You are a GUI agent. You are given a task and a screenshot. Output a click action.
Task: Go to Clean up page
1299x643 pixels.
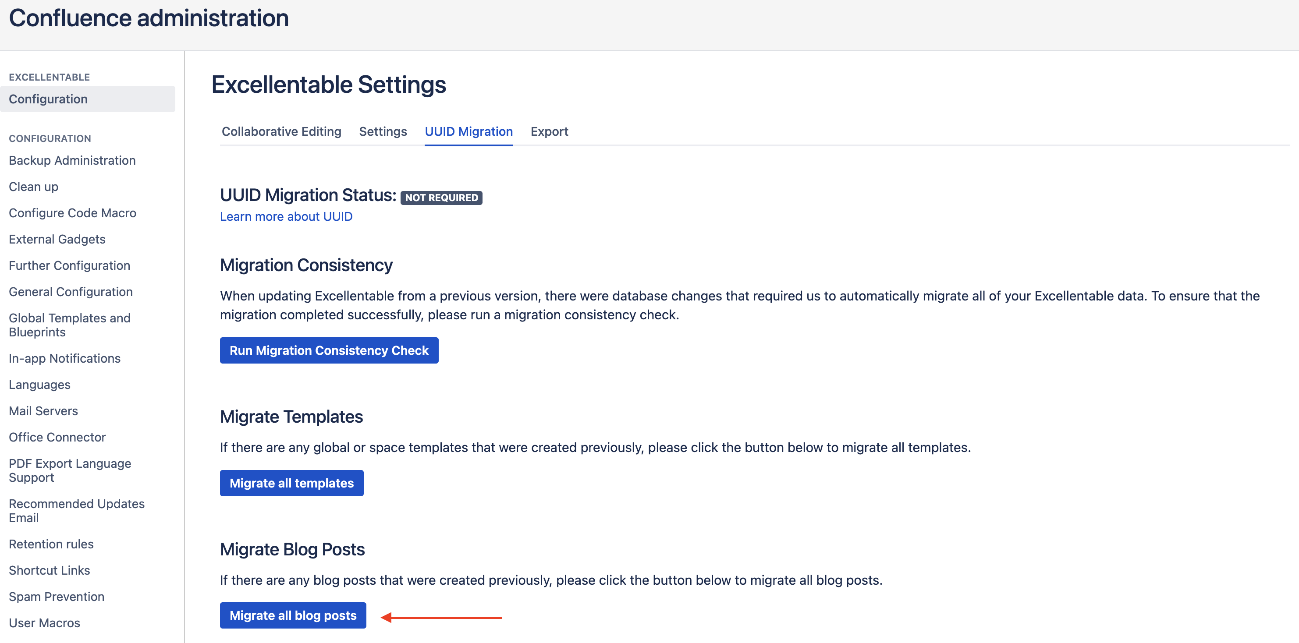pos(33,187)
